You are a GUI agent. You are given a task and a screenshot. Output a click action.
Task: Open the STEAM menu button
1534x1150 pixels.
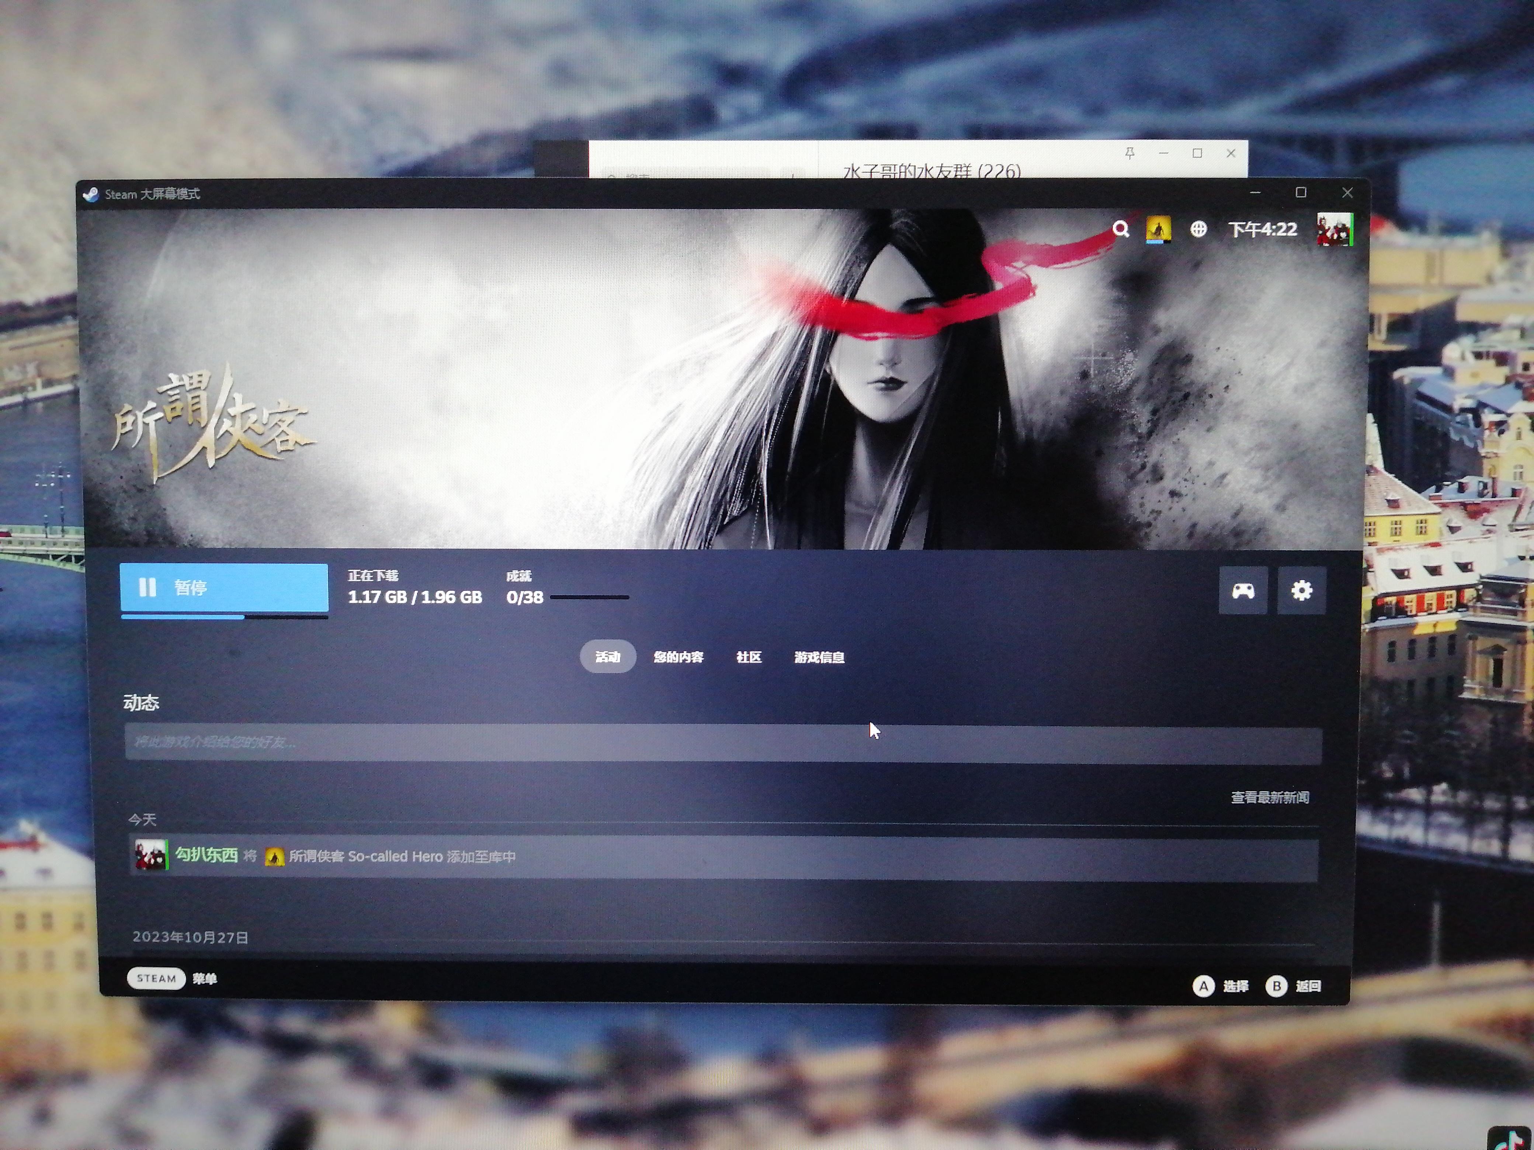(x=156, y=978)
